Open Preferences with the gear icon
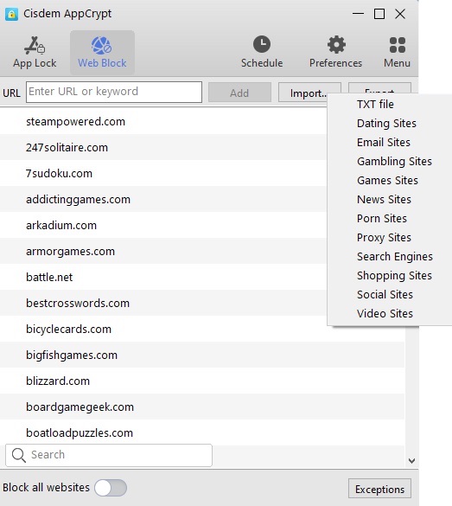 click(x=335, y=53)
